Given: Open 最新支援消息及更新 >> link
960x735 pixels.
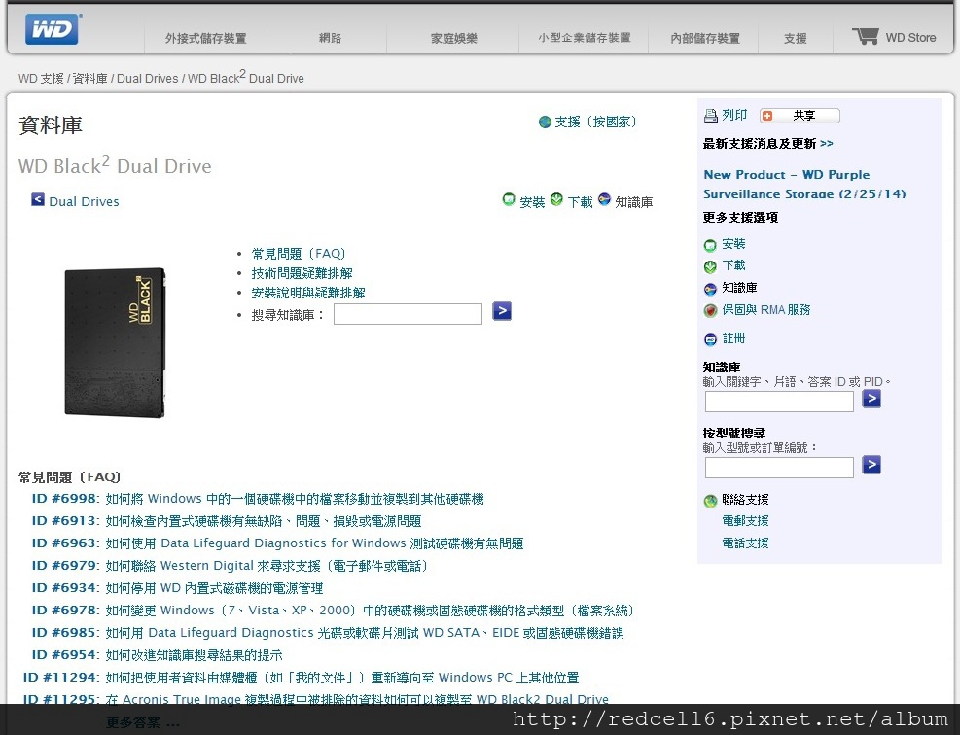Looking at the screenshot, I should tap(767, 143).
